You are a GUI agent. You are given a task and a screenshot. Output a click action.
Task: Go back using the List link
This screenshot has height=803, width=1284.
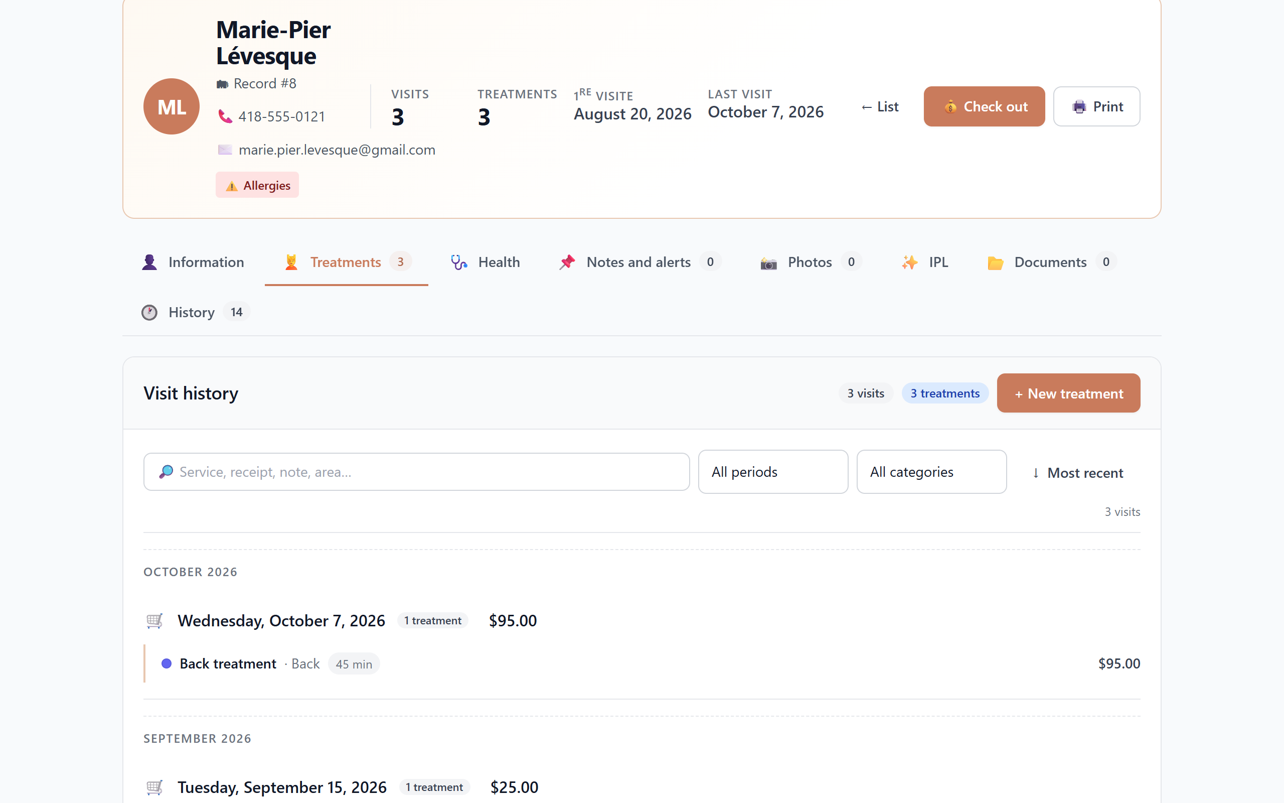click(x=880, y=107)
